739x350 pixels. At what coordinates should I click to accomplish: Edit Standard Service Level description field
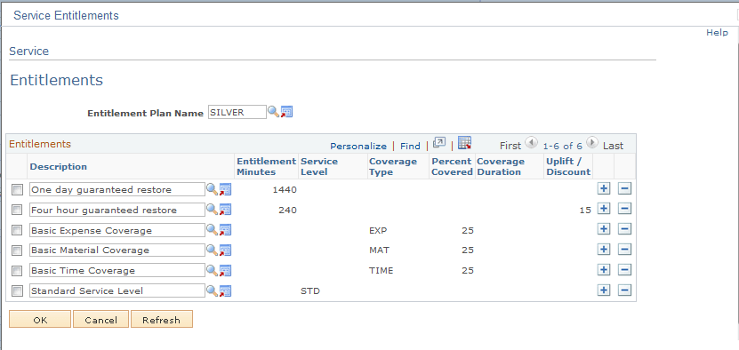pyautogui.click(x=117, y=290)
